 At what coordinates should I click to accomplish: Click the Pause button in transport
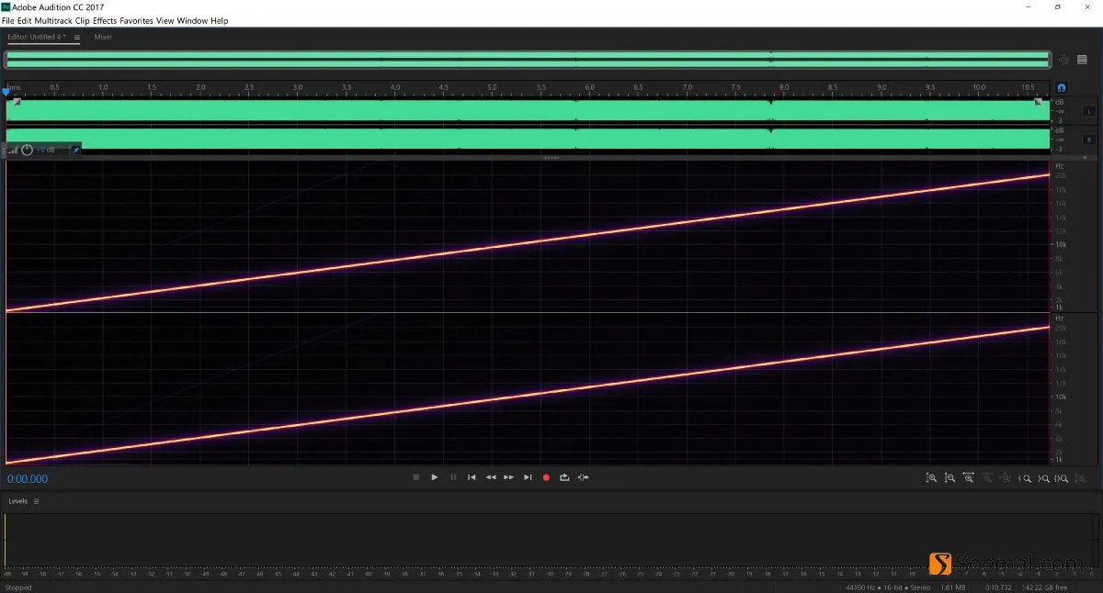pos(453,477)
